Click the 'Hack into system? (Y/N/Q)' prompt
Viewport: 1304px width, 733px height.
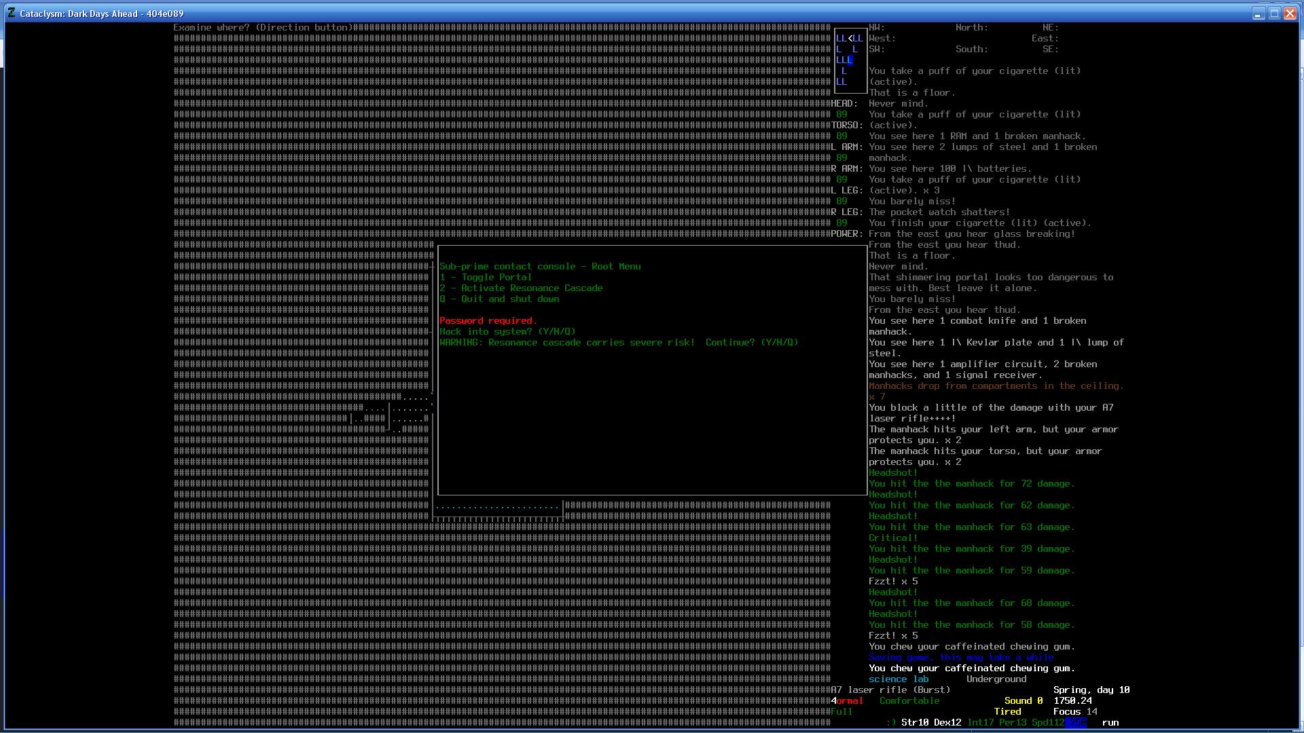coord(507,332)
